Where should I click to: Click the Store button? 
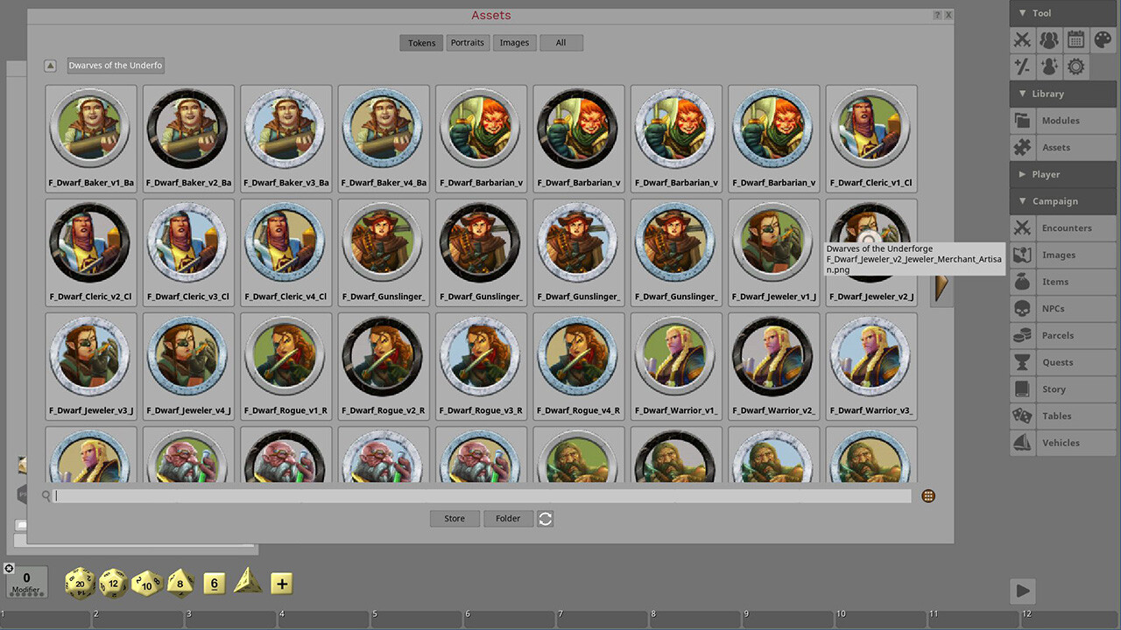tap(455, 518)
